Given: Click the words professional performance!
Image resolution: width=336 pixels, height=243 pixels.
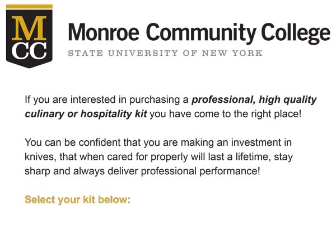Looking at the screenshot, I should pyautogui.click(x=200, y=171).
